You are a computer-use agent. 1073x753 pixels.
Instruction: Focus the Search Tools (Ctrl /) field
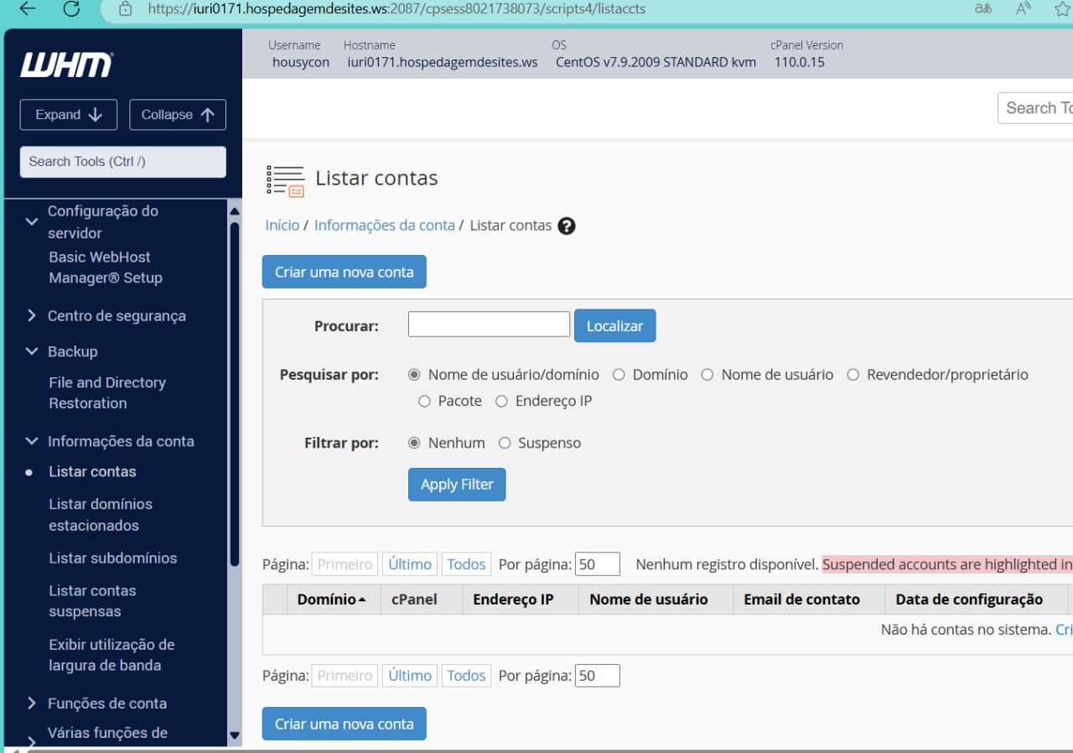coord(123,162)
